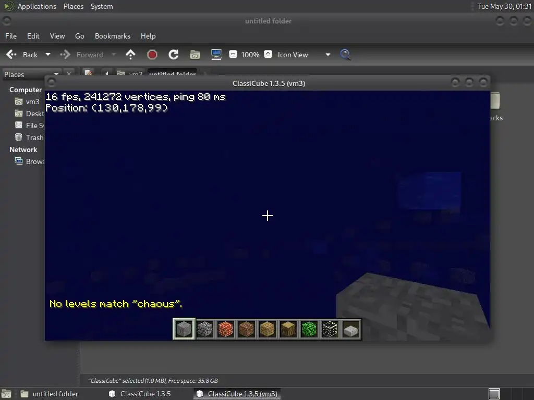Open Trash in the Places sidebar
Viewport: 534px width, 400px height.
(29, 137)
